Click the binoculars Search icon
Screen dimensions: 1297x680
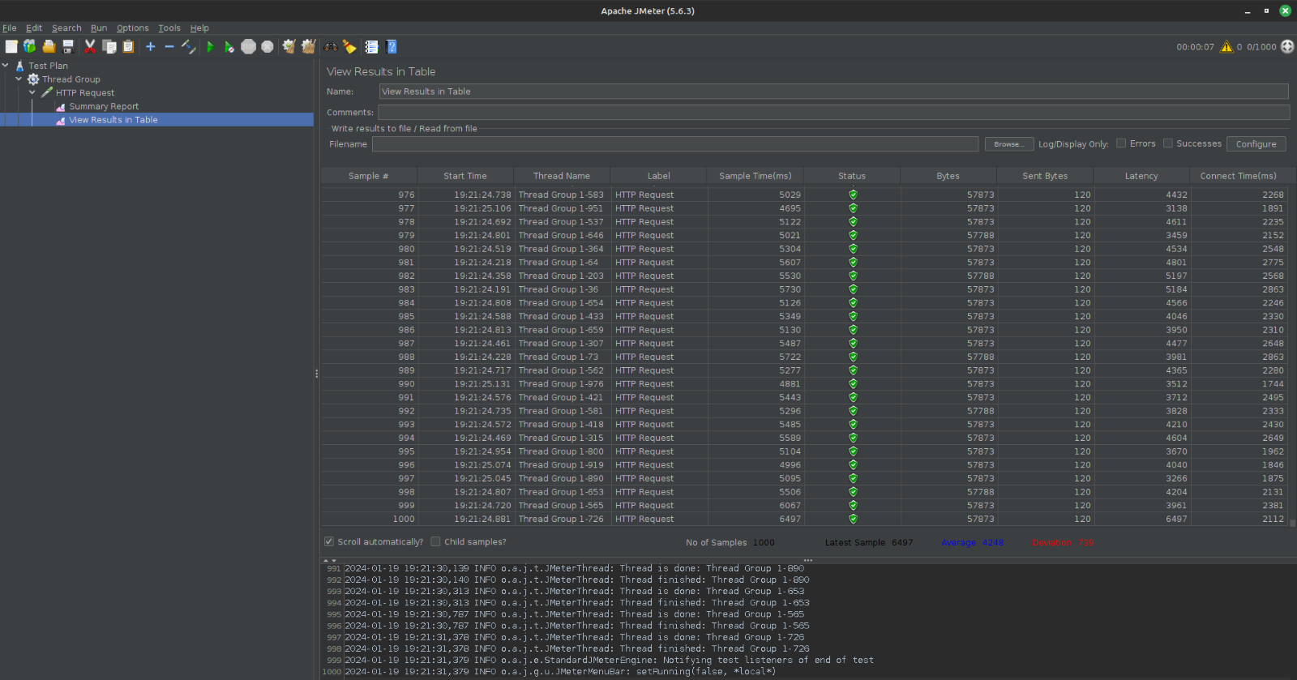coord(331,47)
